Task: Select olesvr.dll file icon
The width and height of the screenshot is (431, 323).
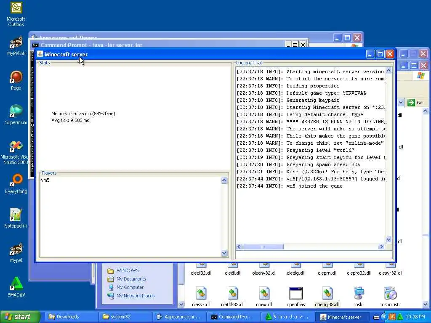Action: (201, 293)
